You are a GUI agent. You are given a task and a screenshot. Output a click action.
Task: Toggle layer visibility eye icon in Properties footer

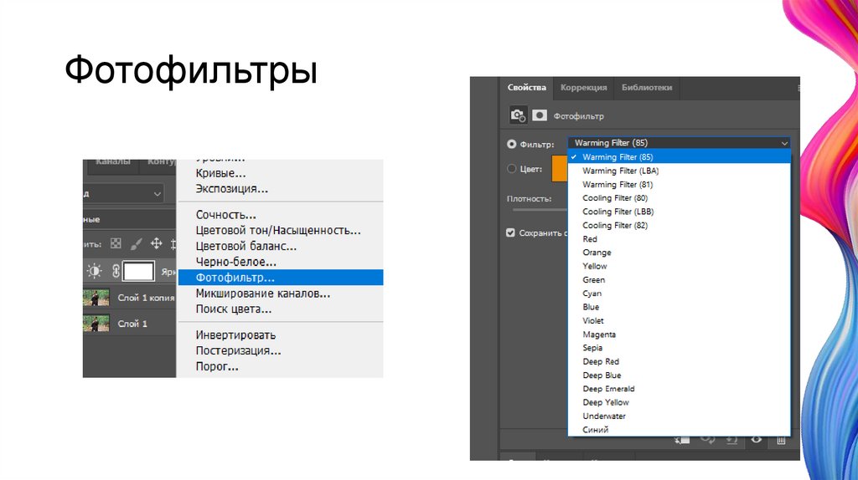click(757, 440)
